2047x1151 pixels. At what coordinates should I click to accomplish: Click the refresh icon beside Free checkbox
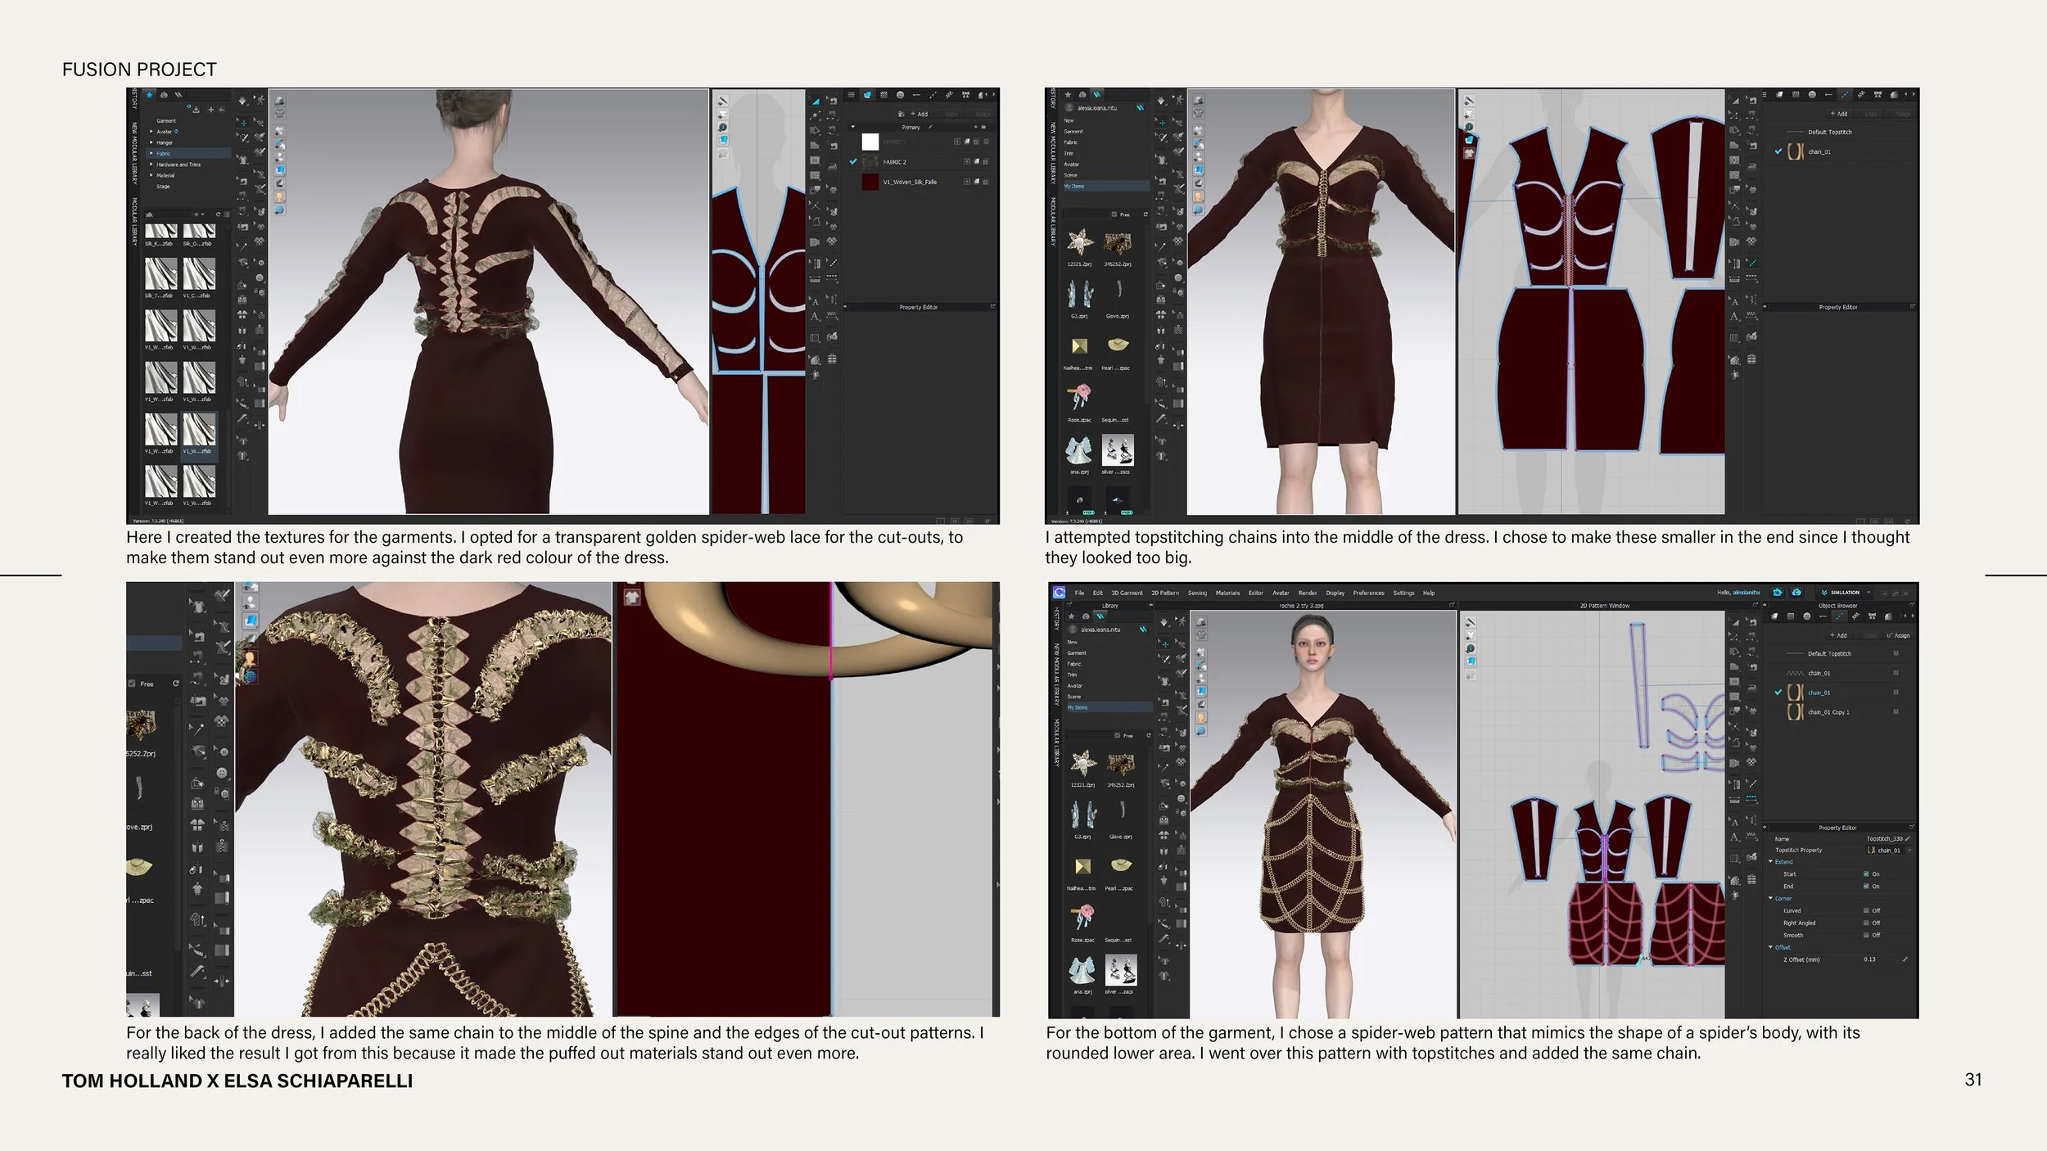(x=1148, y=735)
